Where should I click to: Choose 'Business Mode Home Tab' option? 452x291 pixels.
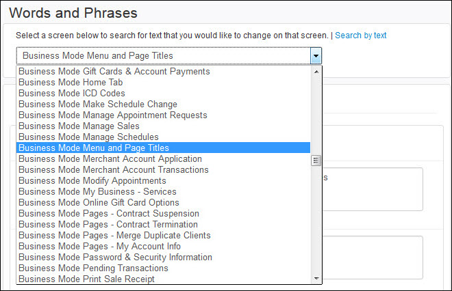71,82
